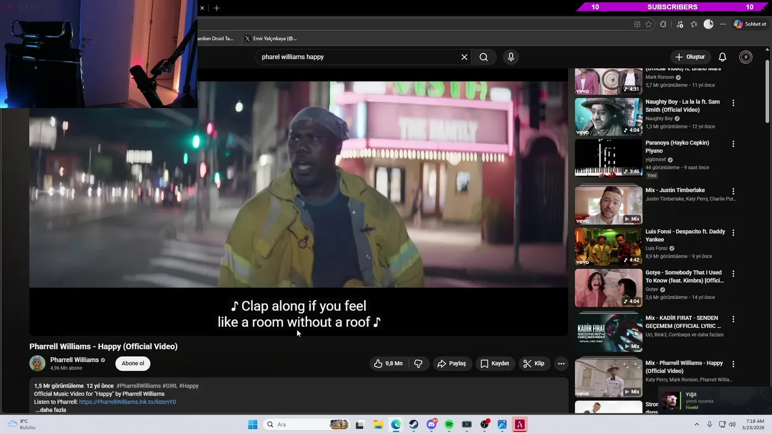Screen dimensions: 772x434
Task: Open Gotye - Somebody That I Used To Know title
Action: pos(685,277)
